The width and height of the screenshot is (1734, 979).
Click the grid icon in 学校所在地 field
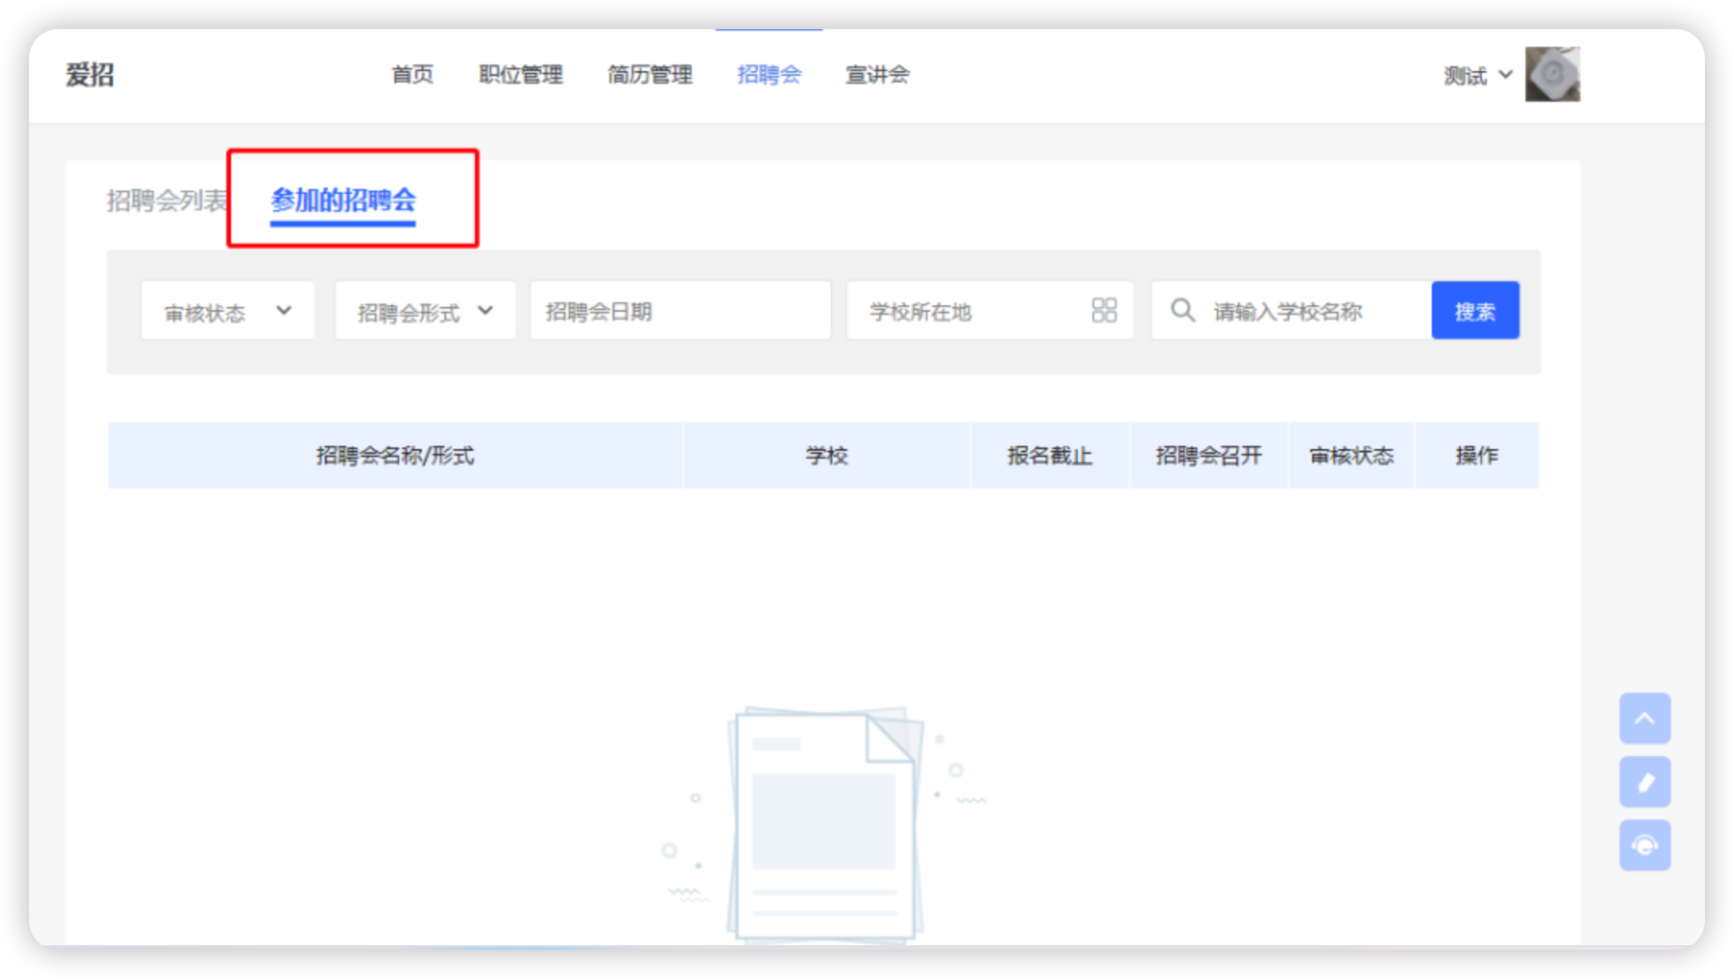tap(1104, 310)
